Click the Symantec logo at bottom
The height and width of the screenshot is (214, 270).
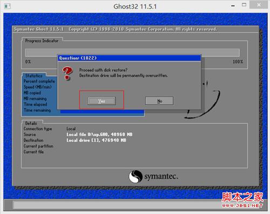[153, 176]
